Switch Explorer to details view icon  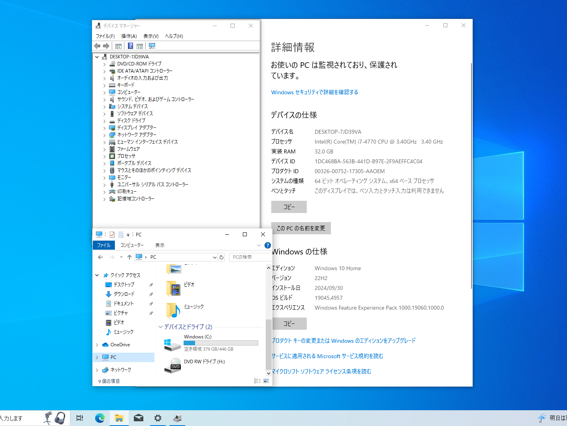[x=257, y=381]
